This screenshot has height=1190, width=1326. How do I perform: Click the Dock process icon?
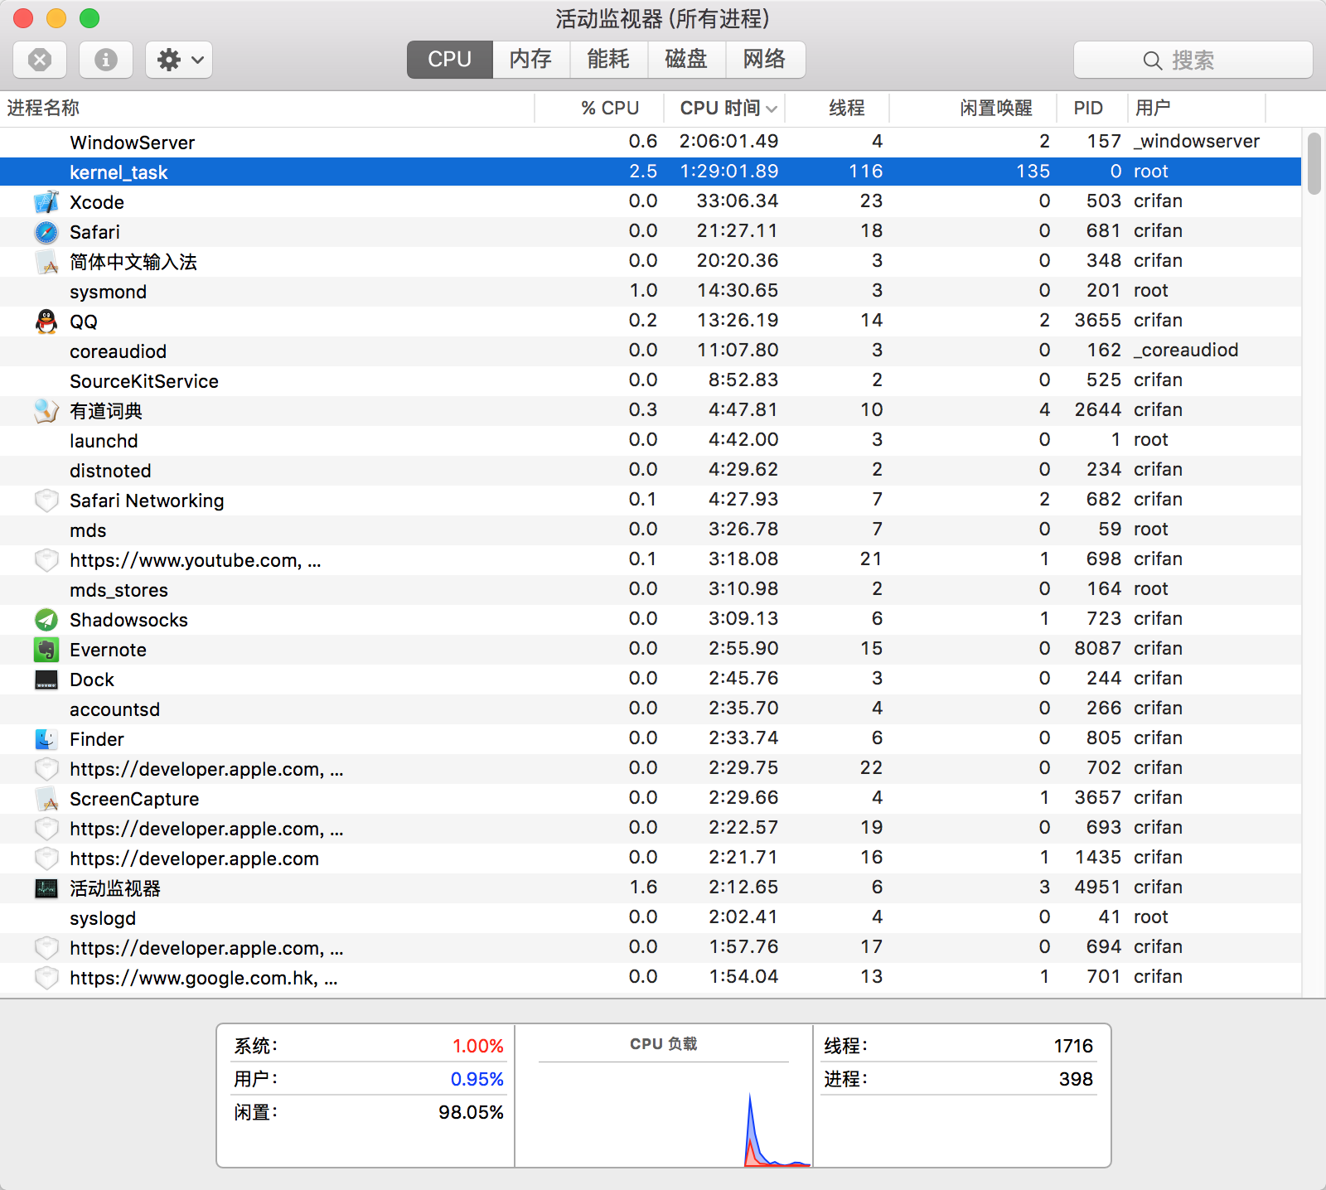(46, 680)
